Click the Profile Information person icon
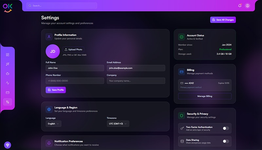Image resolution: width=262 pixels, height=150 pixels. pos(49,37)
